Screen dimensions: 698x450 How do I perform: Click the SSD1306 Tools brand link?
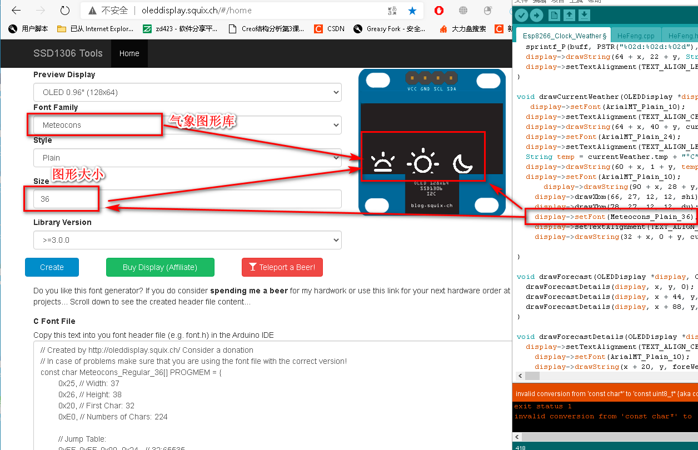click(x=68, y=53)
